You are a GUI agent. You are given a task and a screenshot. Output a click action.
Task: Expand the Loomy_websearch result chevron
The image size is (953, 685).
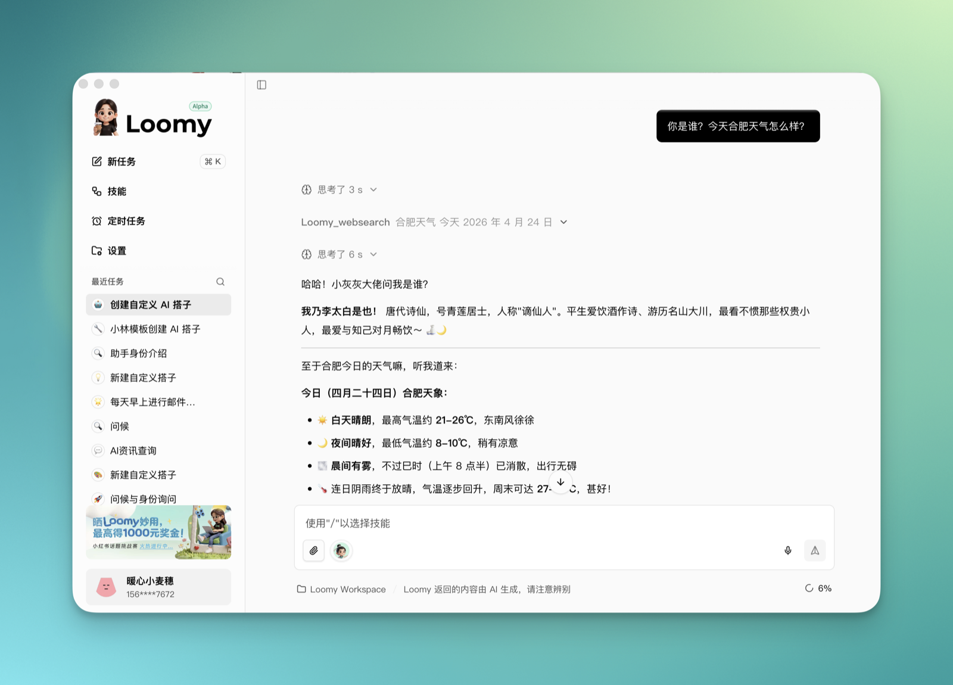click(x=563, y=222)
